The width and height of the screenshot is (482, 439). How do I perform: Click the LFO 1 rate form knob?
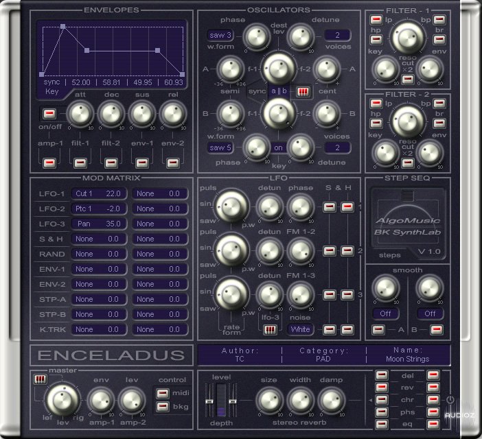click(x=232, y=206)
